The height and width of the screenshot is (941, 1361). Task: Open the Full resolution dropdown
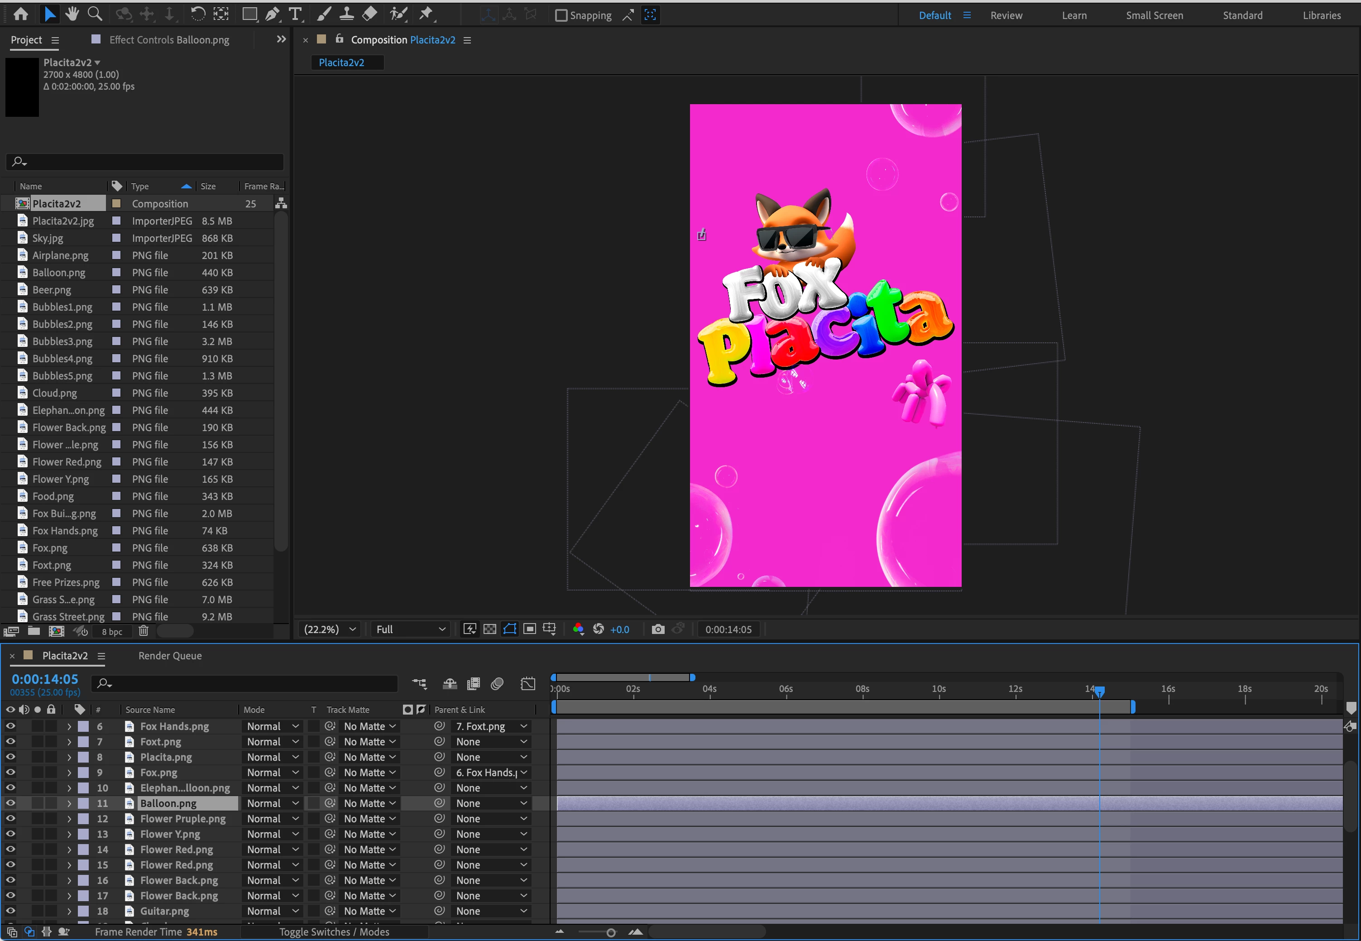tap(411, 629)
